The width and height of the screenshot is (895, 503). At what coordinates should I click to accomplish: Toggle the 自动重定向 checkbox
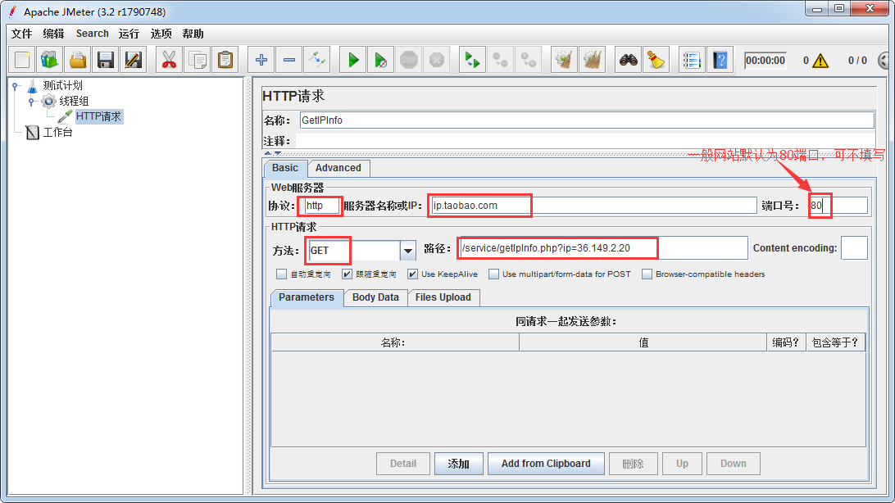[x=281, y=274]
